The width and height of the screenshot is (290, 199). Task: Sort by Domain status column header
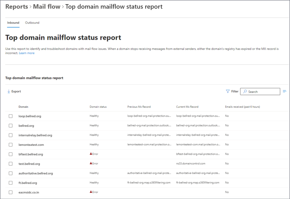click(x=98, y=107)
